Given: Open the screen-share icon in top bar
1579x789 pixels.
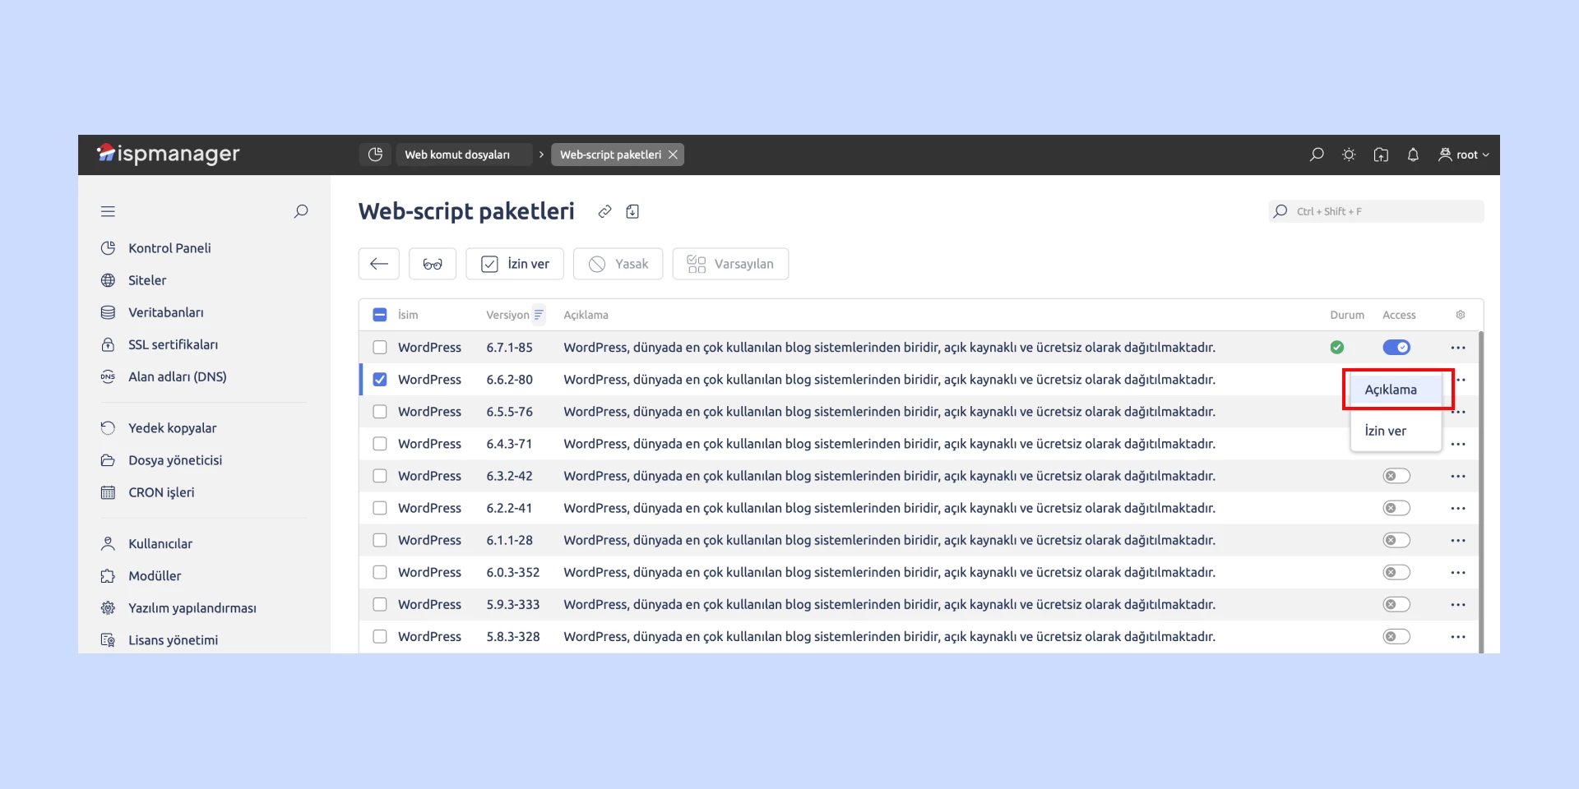Looking at the screenshot, I should point(1381,155).
